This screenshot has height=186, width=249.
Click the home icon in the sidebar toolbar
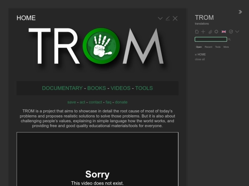(197, 32)
